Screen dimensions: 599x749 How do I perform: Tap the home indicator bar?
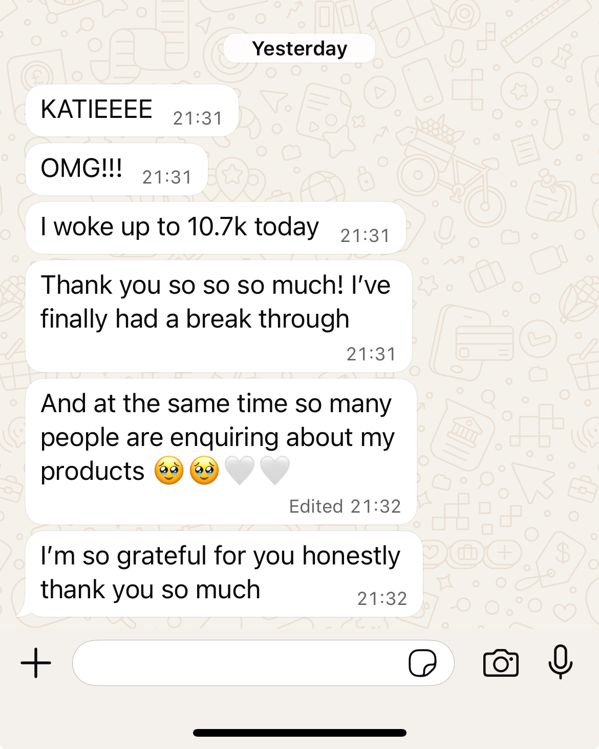point(299,733)
